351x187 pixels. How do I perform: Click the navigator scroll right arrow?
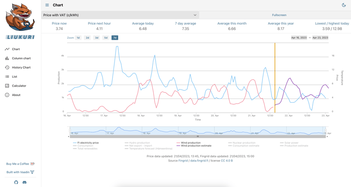327,136
